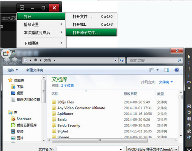Change view with the view mode icon
192x151 pixels.
[151, 70]
